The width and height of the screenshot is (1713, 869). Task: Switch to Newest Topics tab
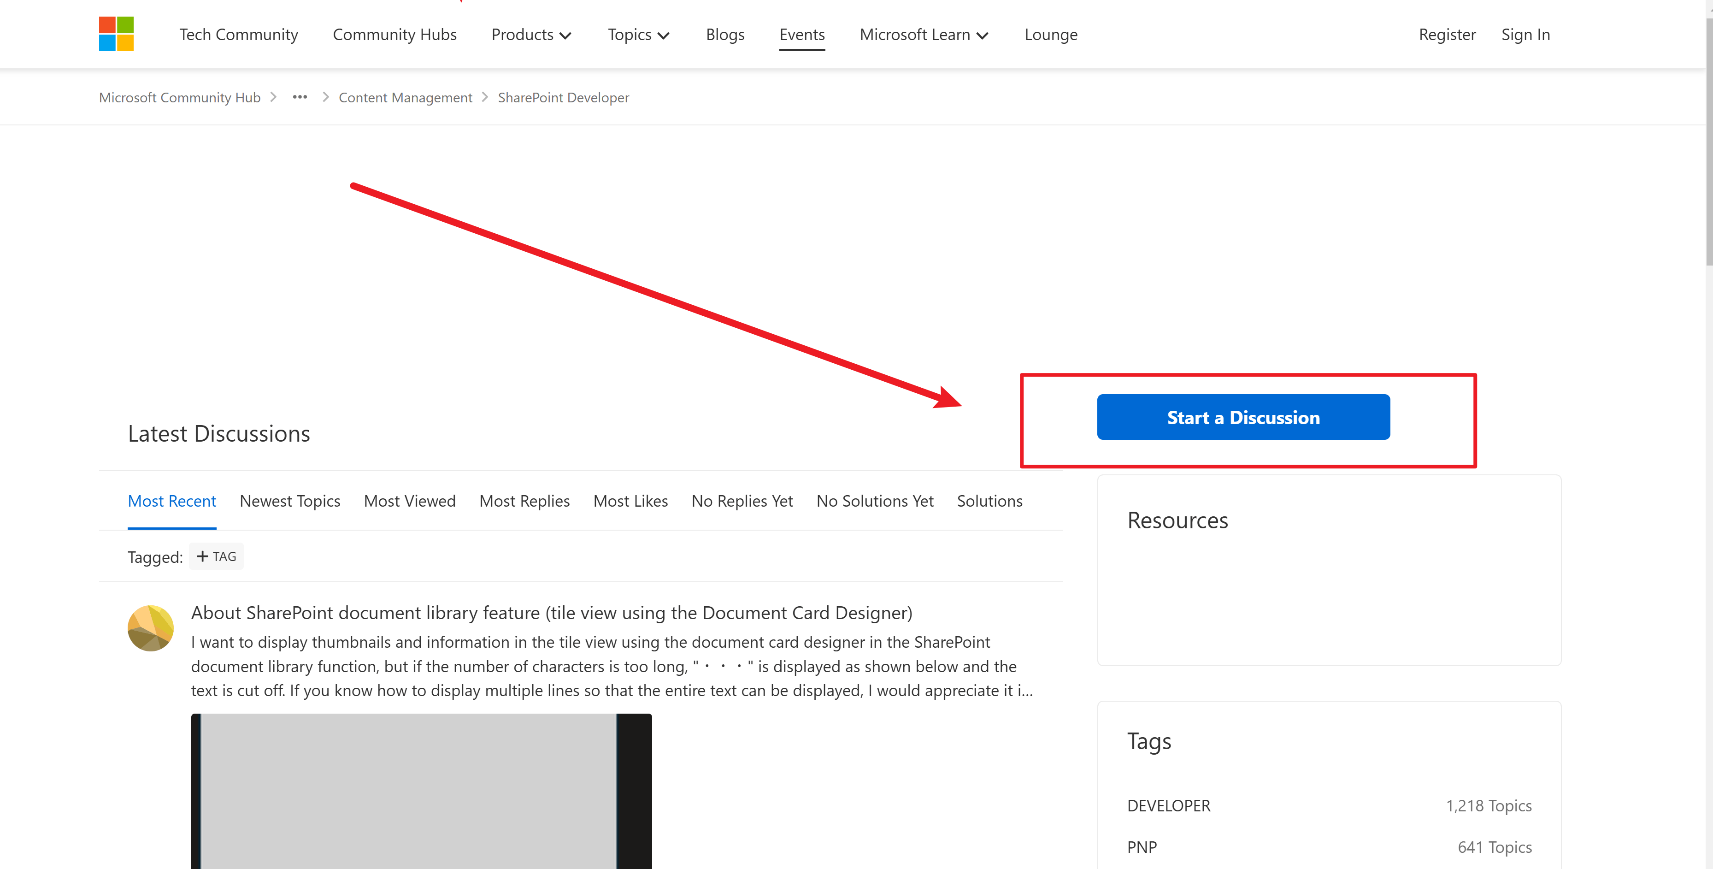coord(290,501)
